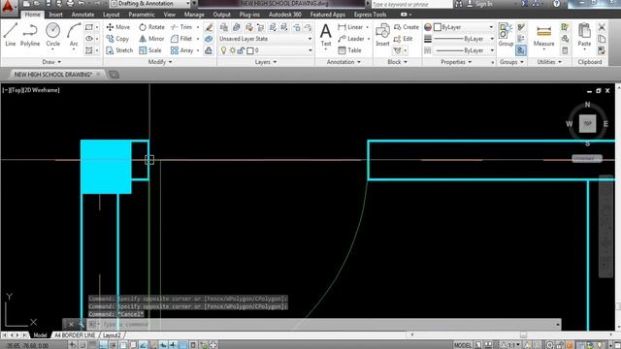Click the Measure utility tool
The width and height of the screenshot is (621, 349).
pyautogui.click(x=543, y=35)
